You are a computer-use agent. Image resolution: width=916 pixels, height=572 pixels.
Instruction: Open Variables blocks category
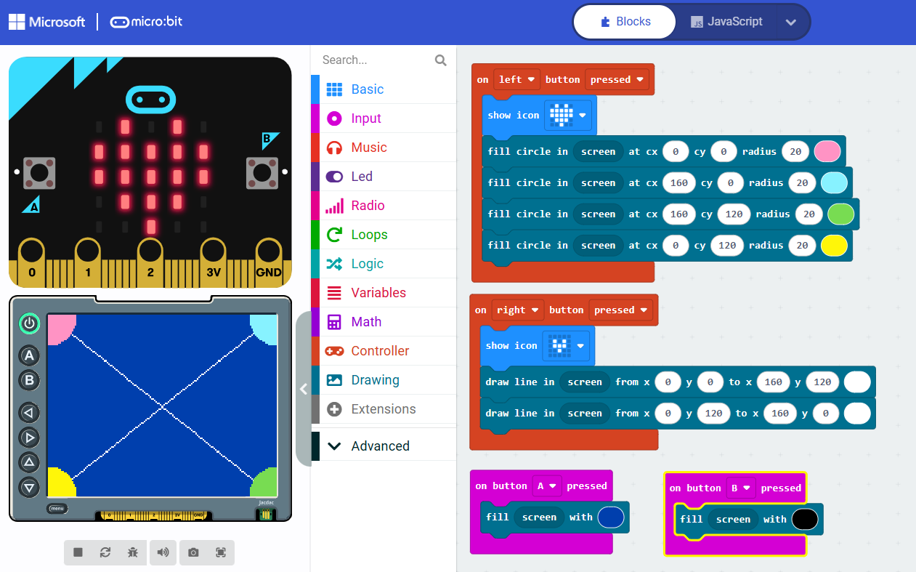click(384, 293)
